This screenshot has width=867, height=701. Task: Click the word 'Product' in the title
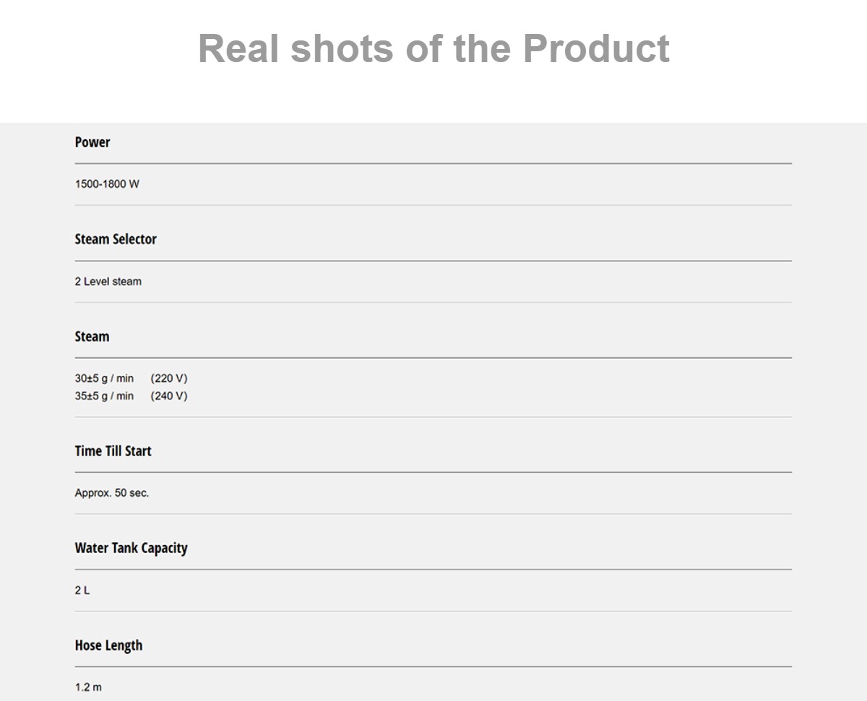point(596,48)
